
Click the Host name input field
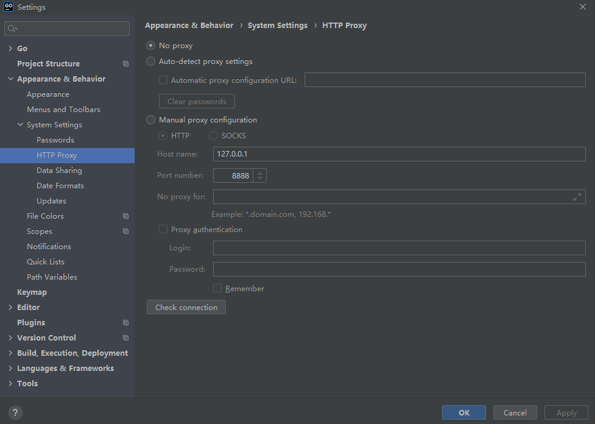[x=399, y=154]
